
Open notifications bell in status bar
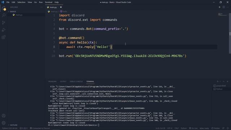click(228, 128)
